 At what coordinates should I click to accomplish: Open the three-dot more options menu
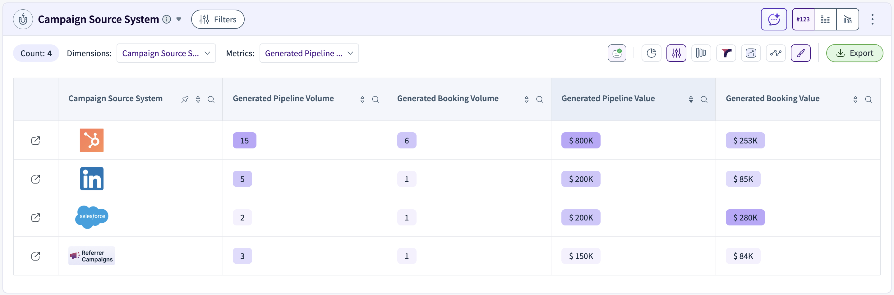[872, 20]
